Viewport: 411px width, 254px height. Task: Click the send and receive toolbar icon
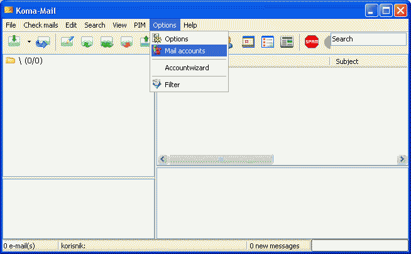click(x=43, y=42)
